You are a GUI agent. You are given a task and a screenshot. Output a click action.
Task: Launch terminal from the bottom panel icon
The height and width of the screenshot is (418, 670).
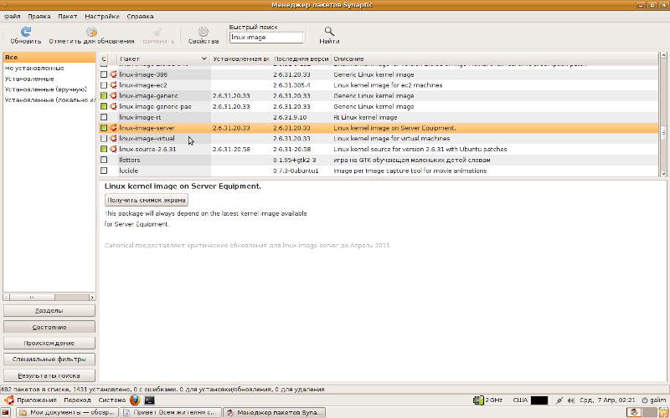[149, 400]
